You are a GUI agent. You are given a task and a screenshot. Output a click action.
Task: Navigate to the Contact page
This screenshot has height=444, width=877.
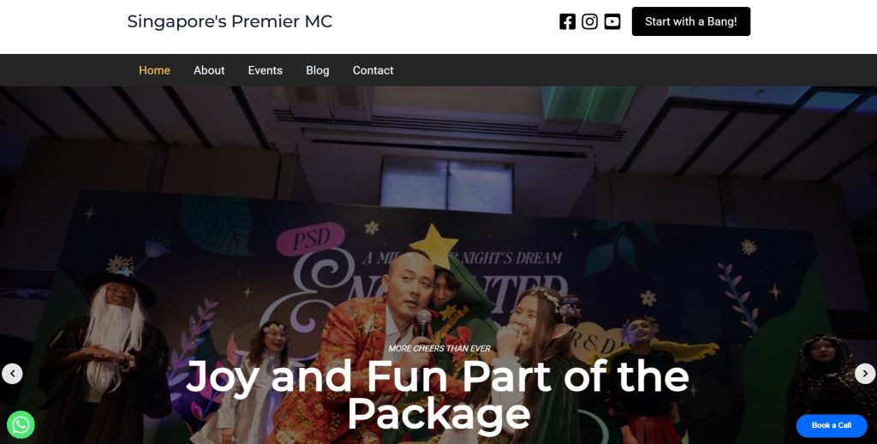(x=373, y=70)
